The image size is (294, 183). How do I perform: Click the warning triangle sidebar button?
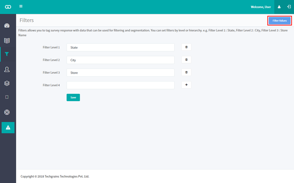click(8, 128)
